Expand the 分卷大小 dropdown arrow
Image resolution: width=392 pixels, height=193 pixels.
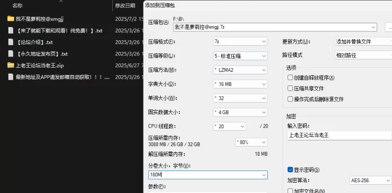tap(264, 175)
